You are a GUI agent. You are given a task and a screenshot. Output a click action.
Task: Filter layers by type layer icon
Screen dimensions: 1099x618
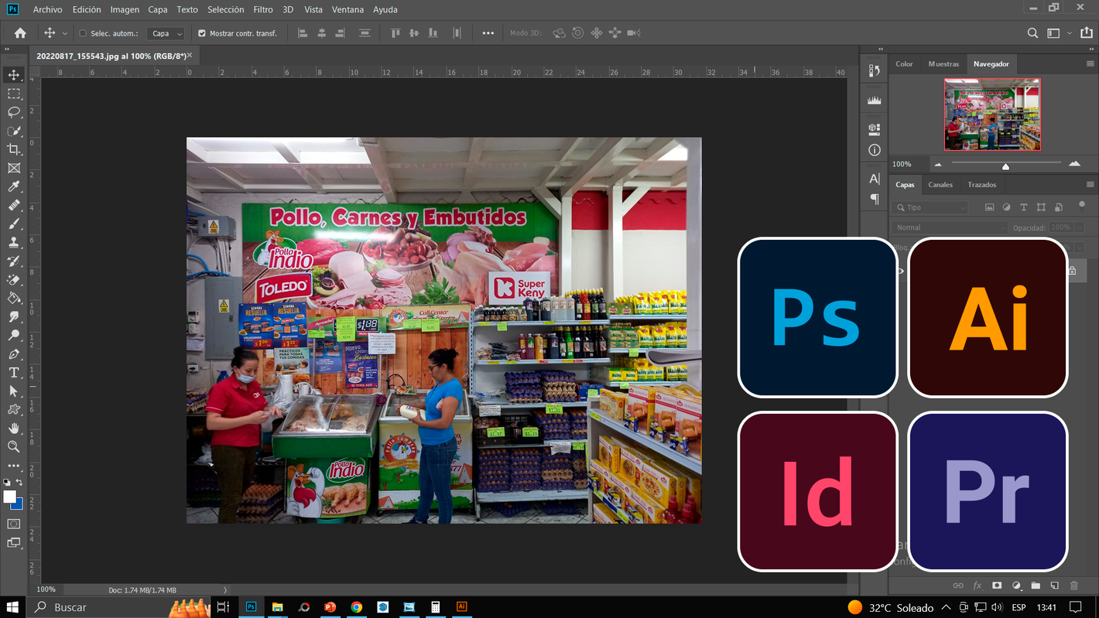click(1024, 207)
